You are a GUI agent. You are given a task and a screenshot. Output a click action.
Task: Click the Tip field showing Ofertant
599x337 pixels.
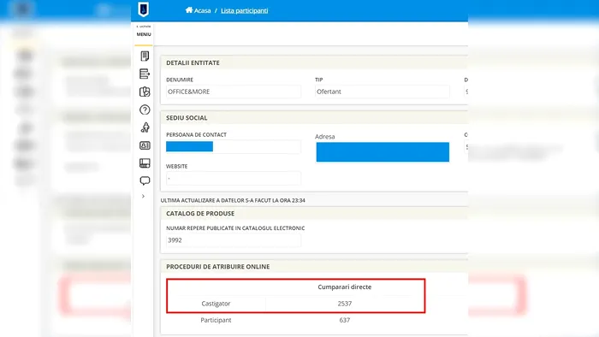[383, 92]
